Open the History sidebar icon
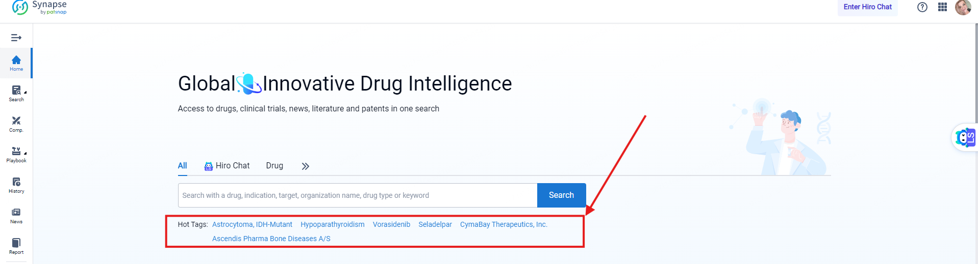Image resolution: width=978 pixels, height=264 pixels. tap(16, 185)
